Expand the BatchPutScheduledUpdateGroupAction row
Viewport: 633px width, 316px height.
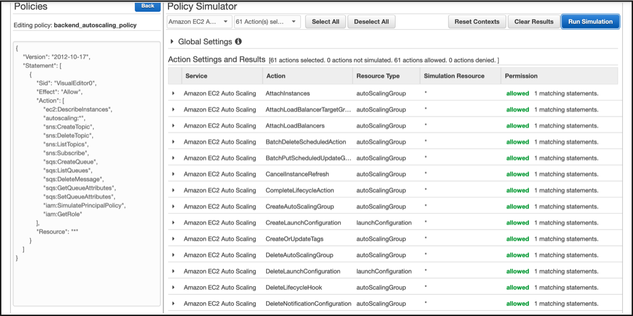point(173,158)
